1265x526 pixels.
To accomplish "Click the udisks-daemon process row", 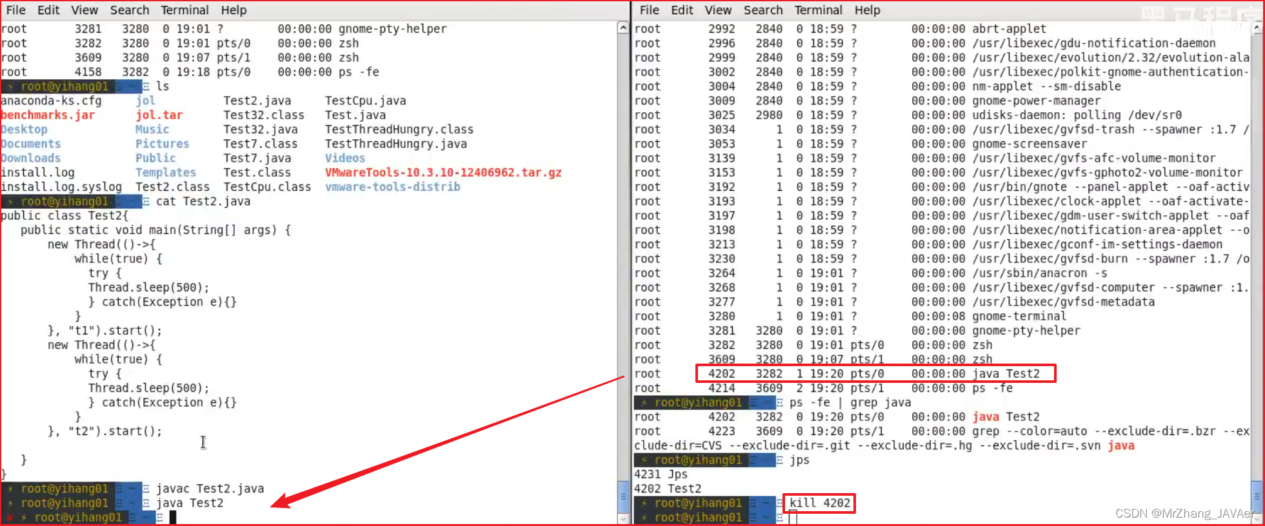I will coord(908,115).
